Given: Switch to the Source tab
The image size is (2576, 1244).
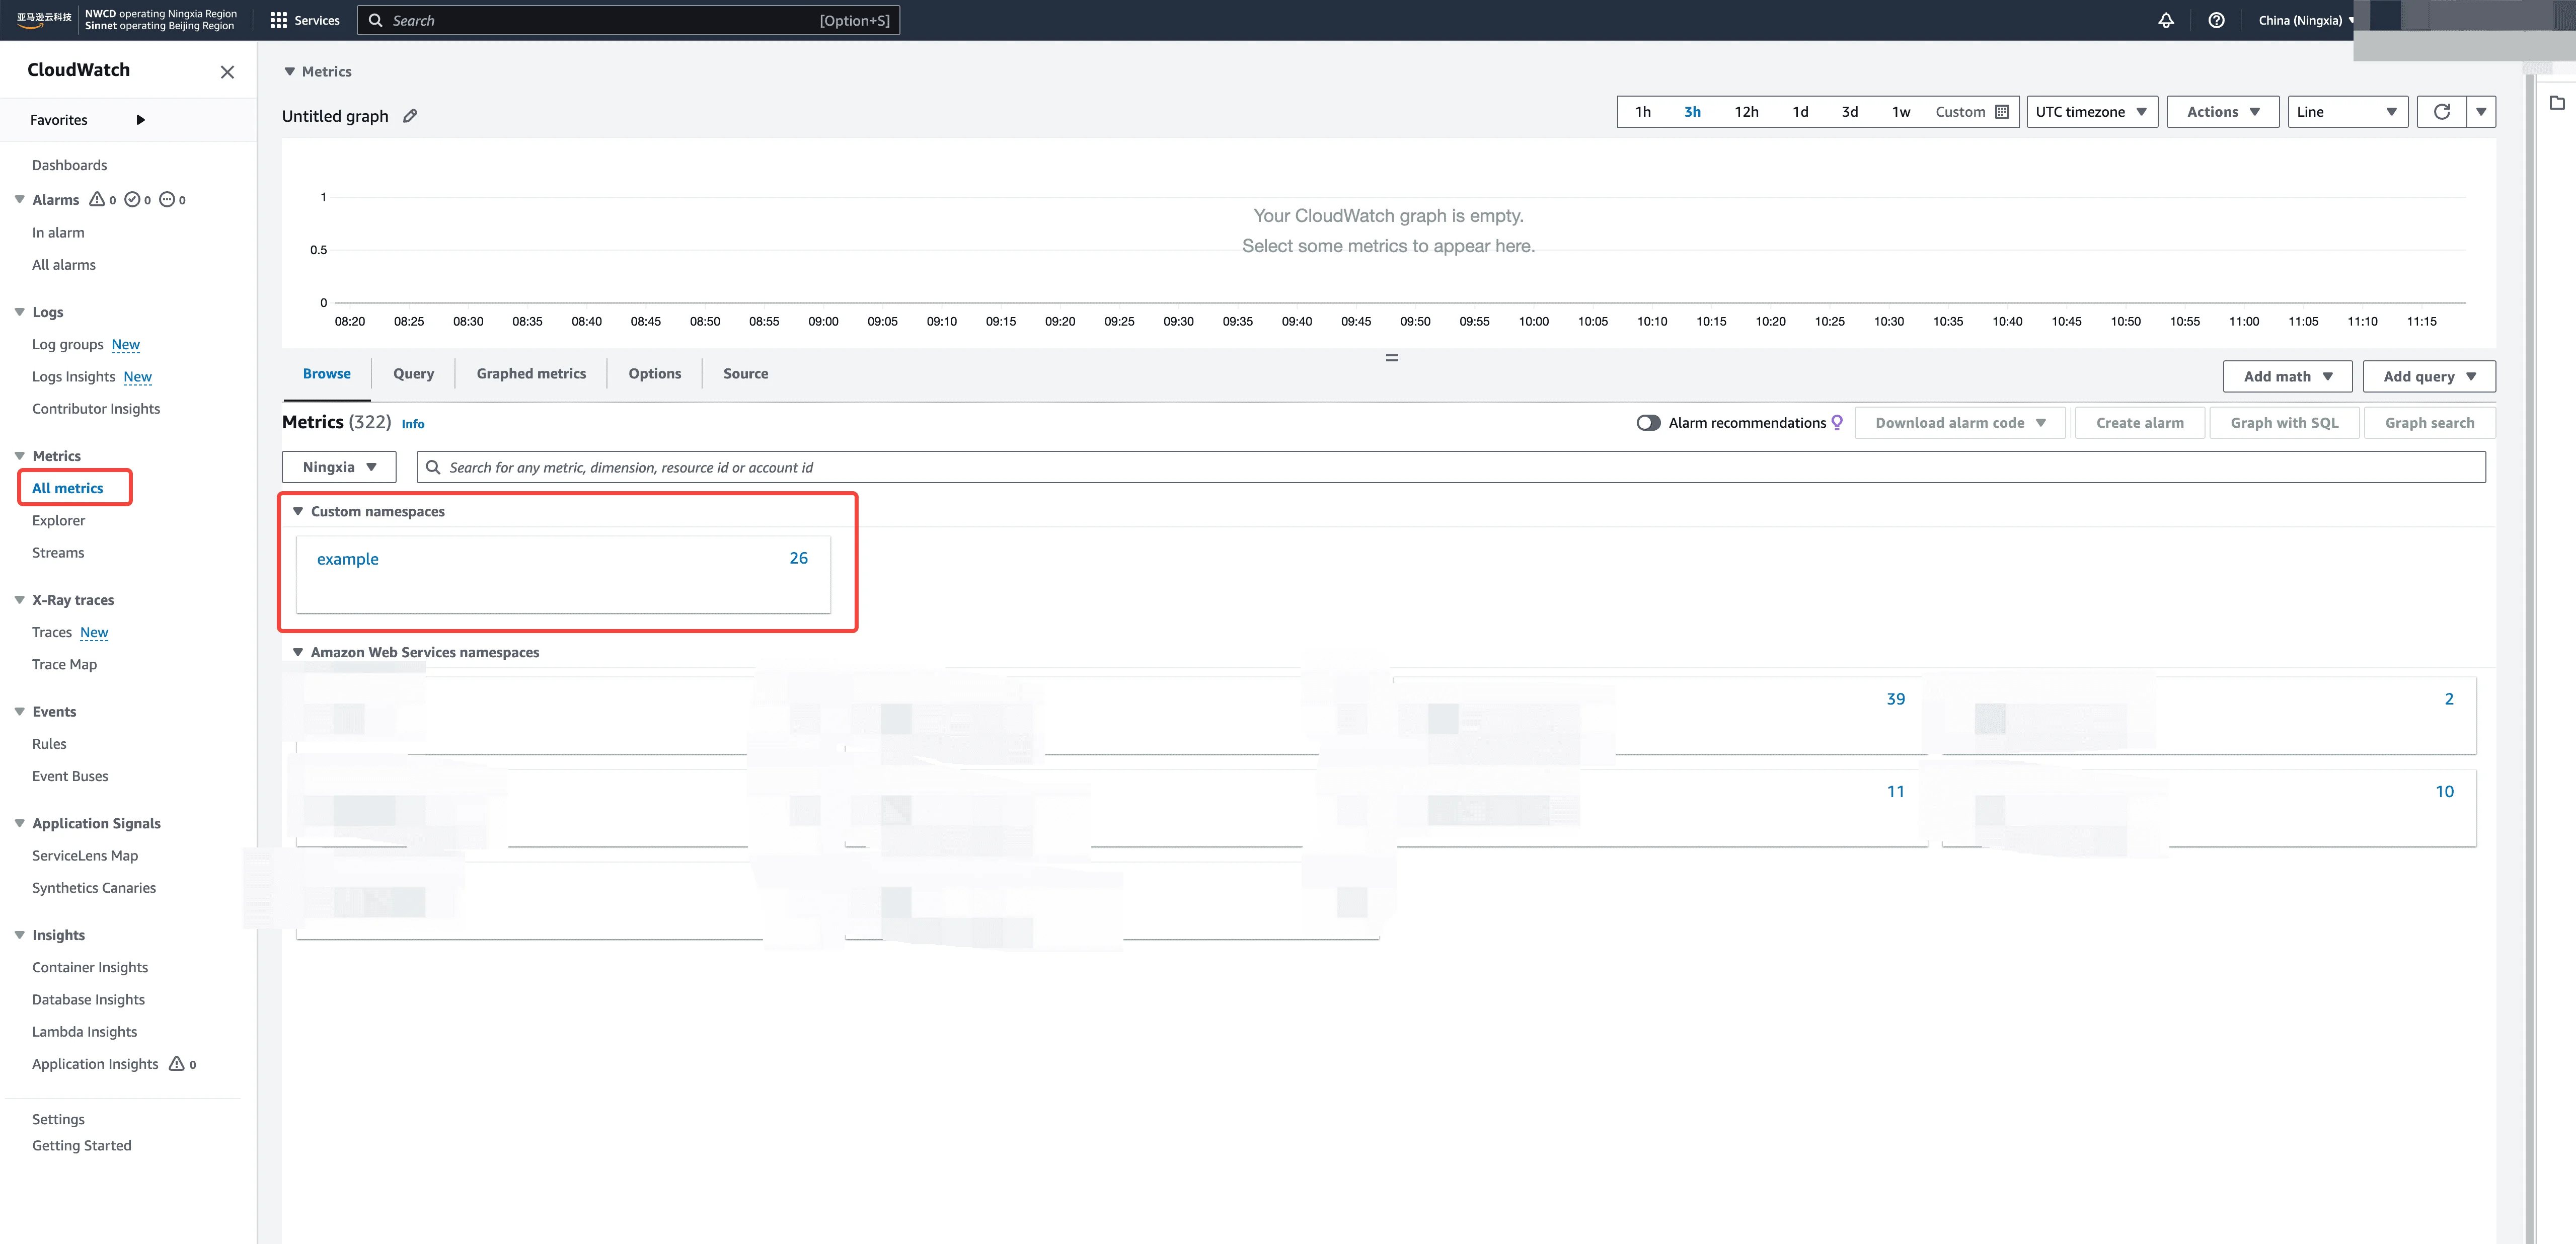Looking at the screenshot, I should (745, 374).
